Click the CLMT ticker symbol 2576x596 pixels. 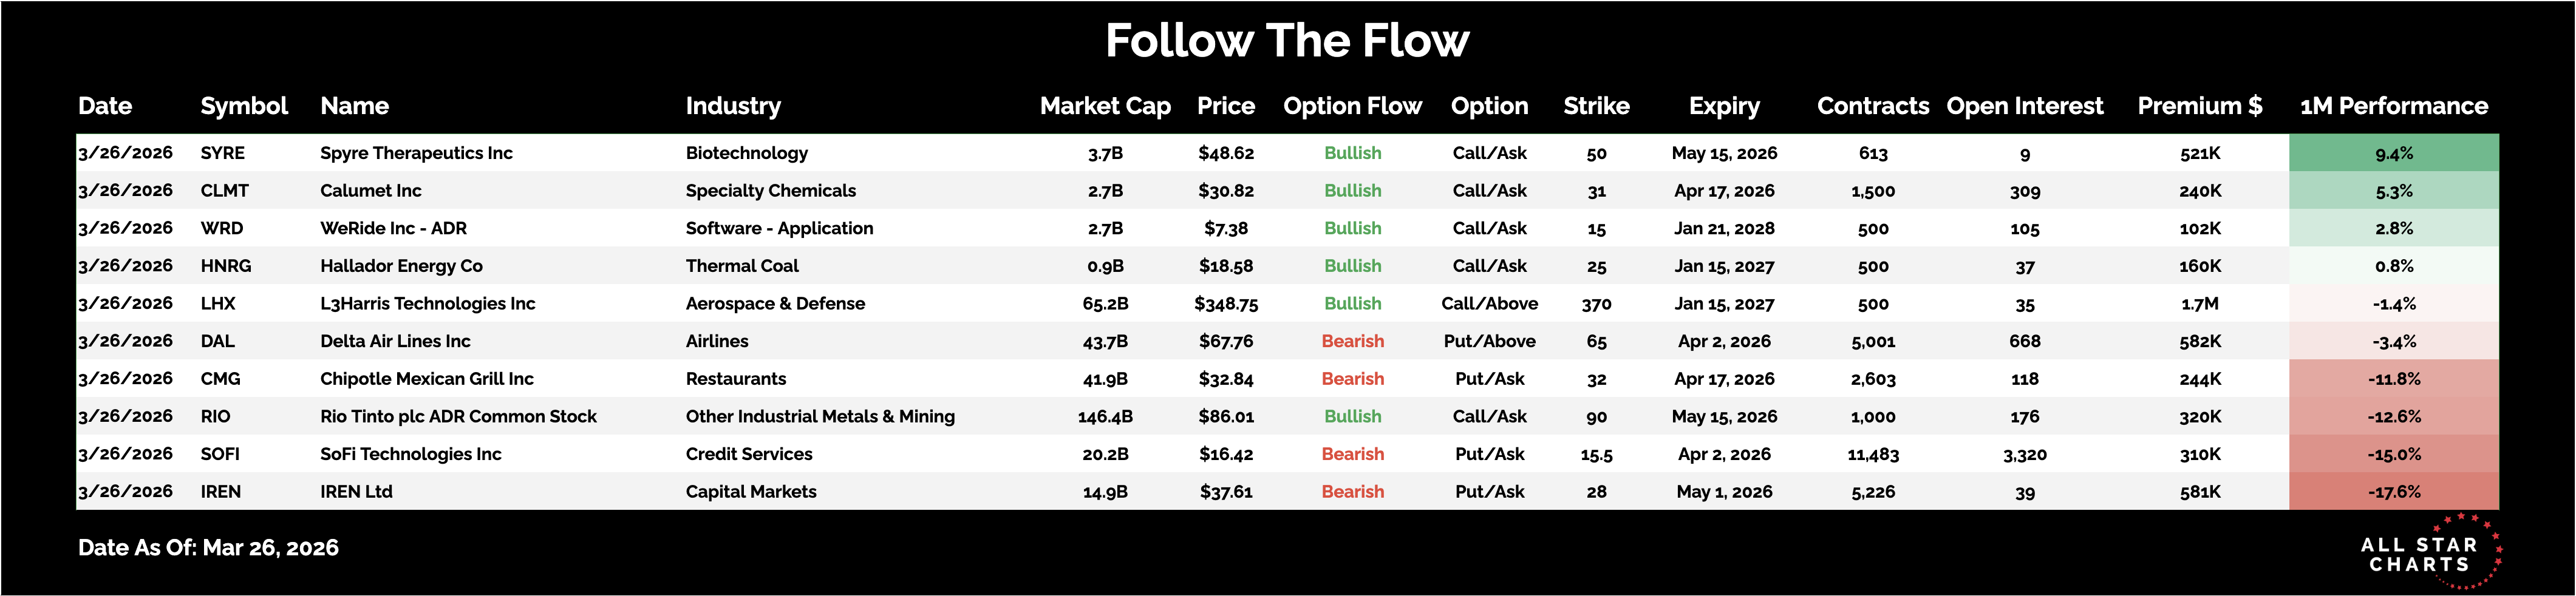224,191
